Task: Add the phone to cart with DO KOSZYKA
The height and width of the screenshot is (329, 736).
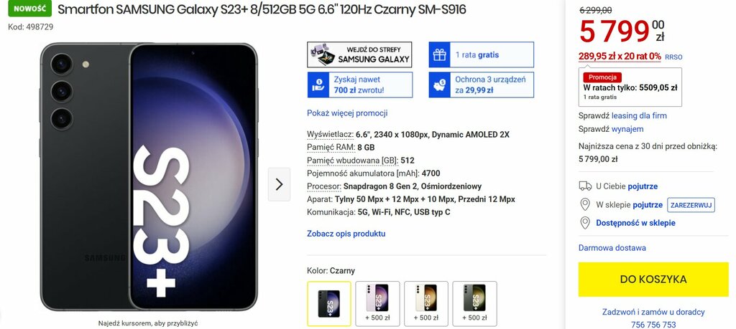Action: coord(653,280)
